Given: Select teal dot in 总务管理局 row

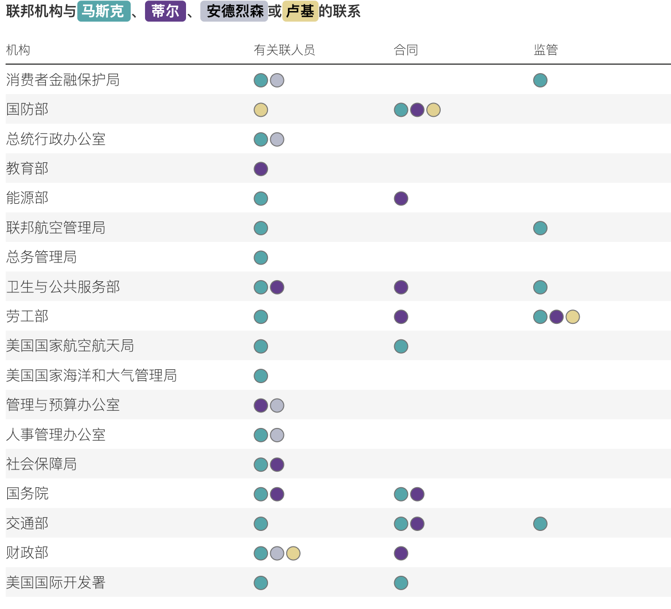Looking at the screenshot, I should tap(261, 257).
